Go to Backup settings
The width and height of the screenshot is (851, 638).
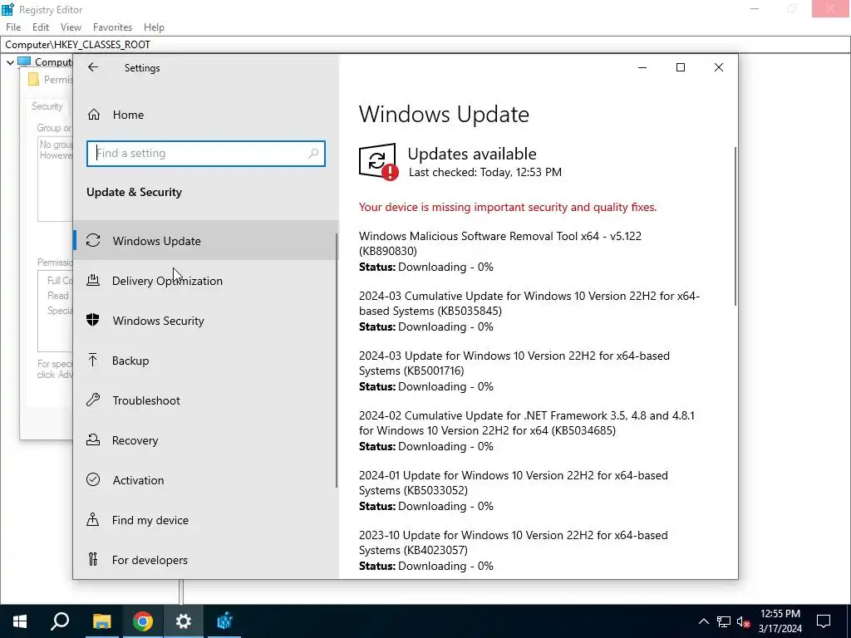point(205,361)
